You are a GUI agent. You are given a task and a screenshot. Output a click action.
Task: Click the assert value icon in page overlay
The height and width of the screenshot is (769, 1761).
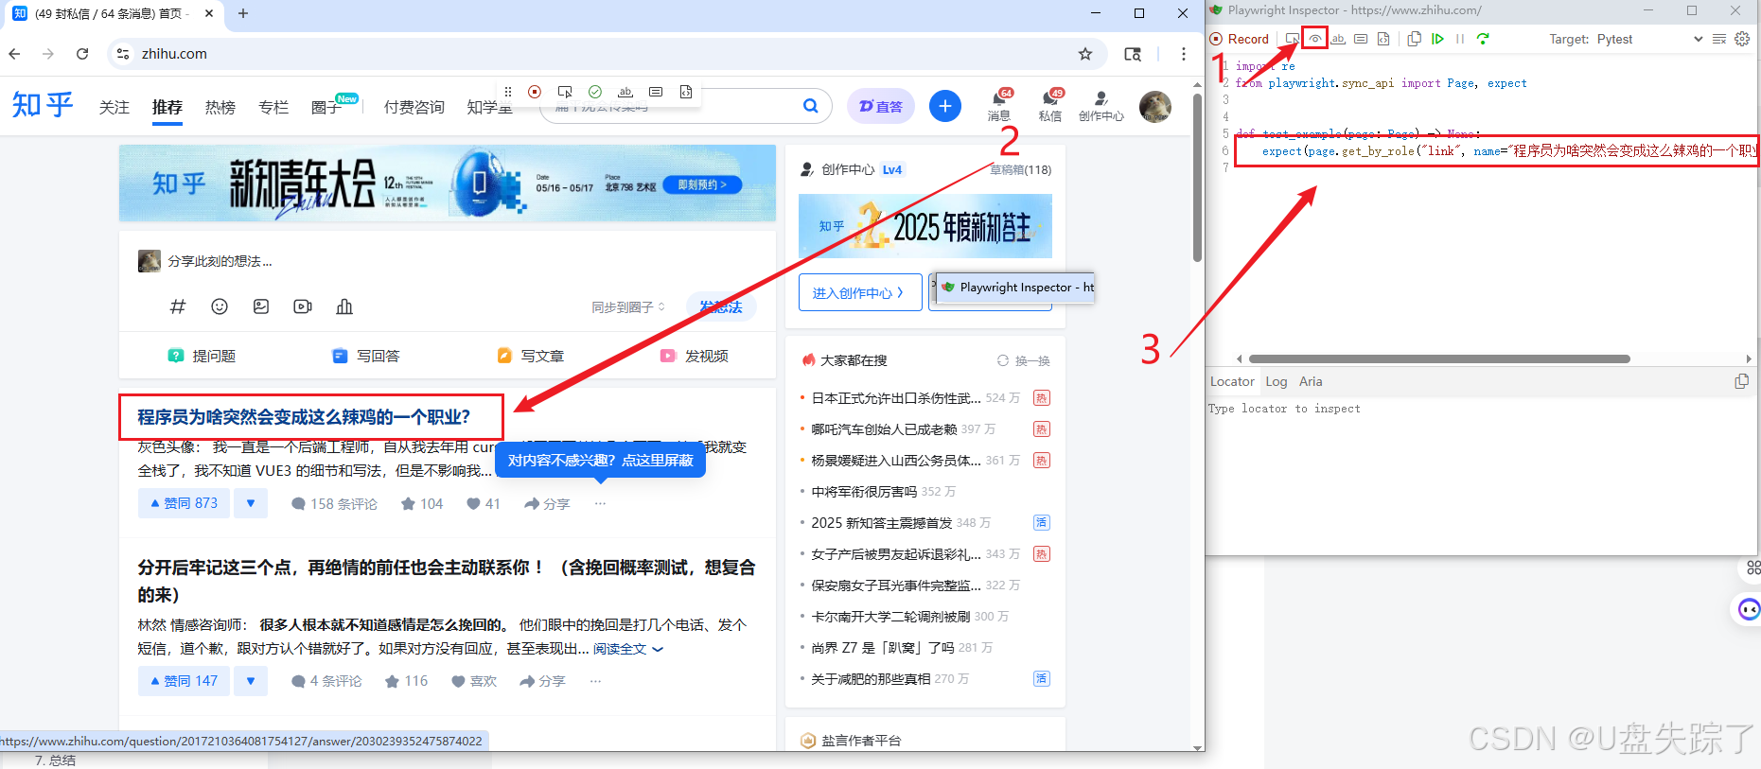(656, 92)
